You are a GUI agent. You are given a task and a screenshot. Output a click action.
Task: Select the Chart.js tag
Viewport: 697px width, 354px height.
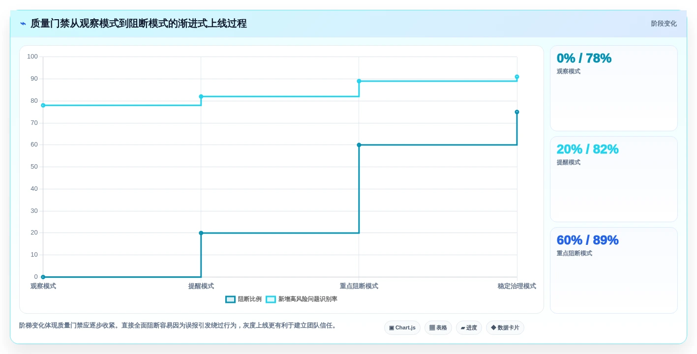[402, 328]
